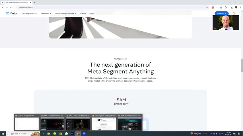
Task: Open the notification center icon
Action: pos(235,134)
